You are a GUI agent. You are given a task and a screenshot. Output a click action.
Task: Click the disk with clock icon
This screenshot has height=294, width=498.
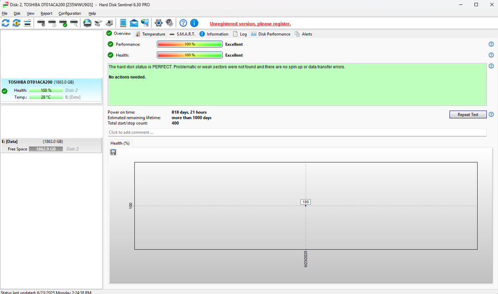[x=52, y=23]
